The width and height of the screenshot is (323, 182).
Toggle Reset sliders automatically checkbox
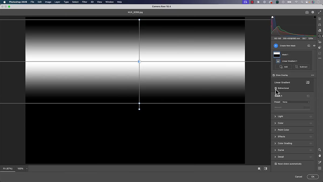pyautogui.click(x=276, y=164)
